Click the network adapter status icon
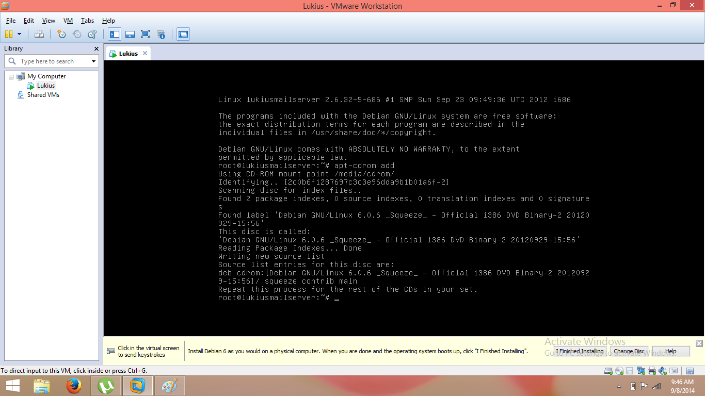The width and height of the screenshot is (705, 396). click(x=640, y=371)
